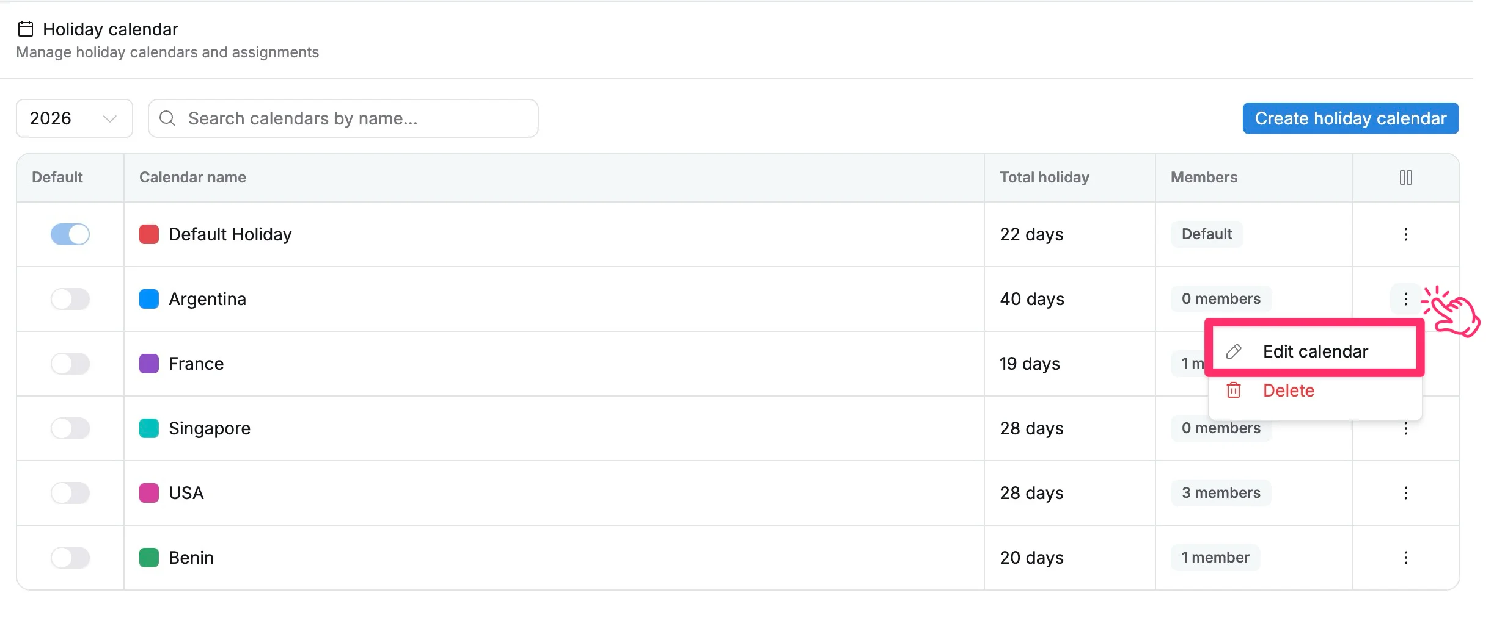1505x626 pixels.
Task: Enable the France default toggle
Action: [x=70, y=364]
